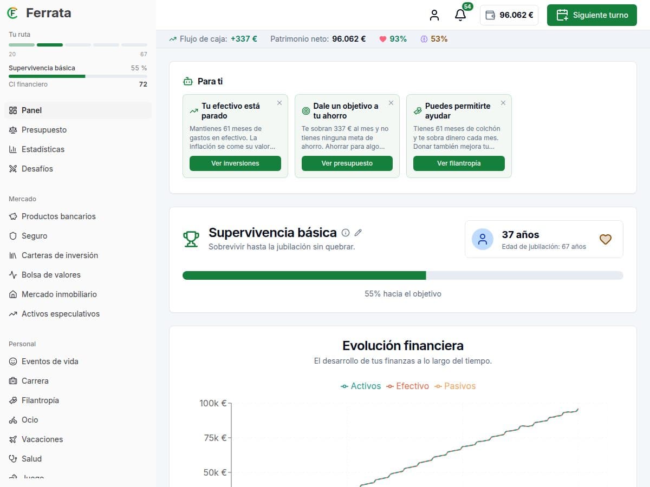Screen dimensions: 650x487
Task: Close the 'Puedes permitirte ayudar' card
Action: coord(503,103)
